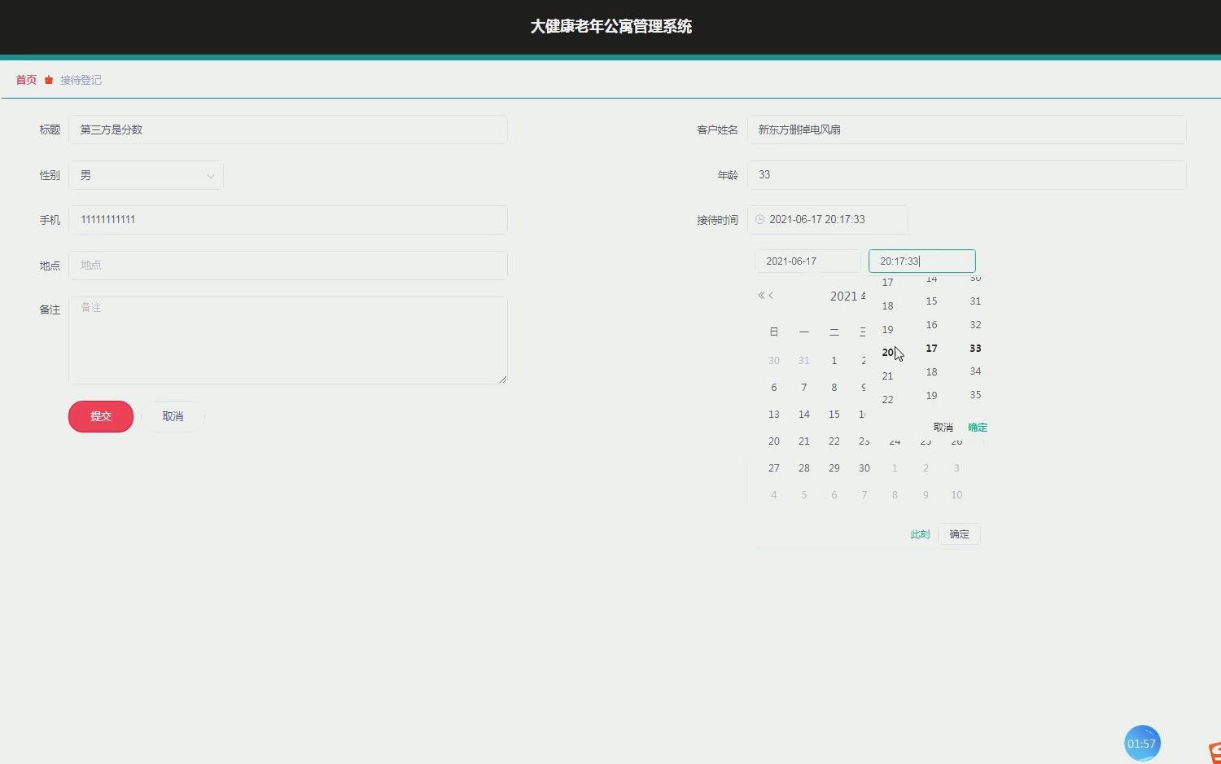Image resolution: width=1221 pixels, height=764 pixels.
Task: Click the 2021 year label in calendar header
Action: click(x=847, y=296)
